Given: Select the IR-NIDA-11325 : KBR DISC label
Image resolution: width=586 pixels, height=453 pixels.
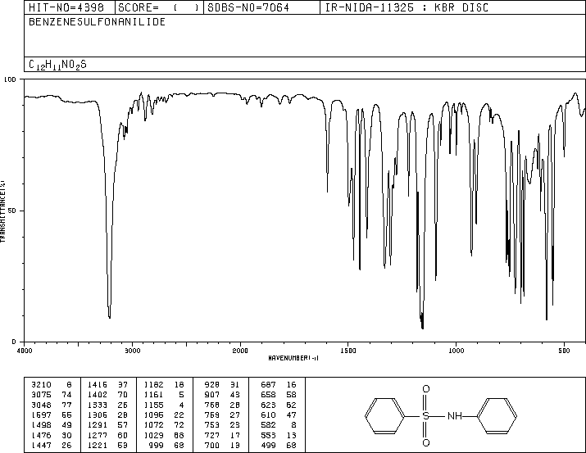Looking at the screenshot, I should (407, 7).
